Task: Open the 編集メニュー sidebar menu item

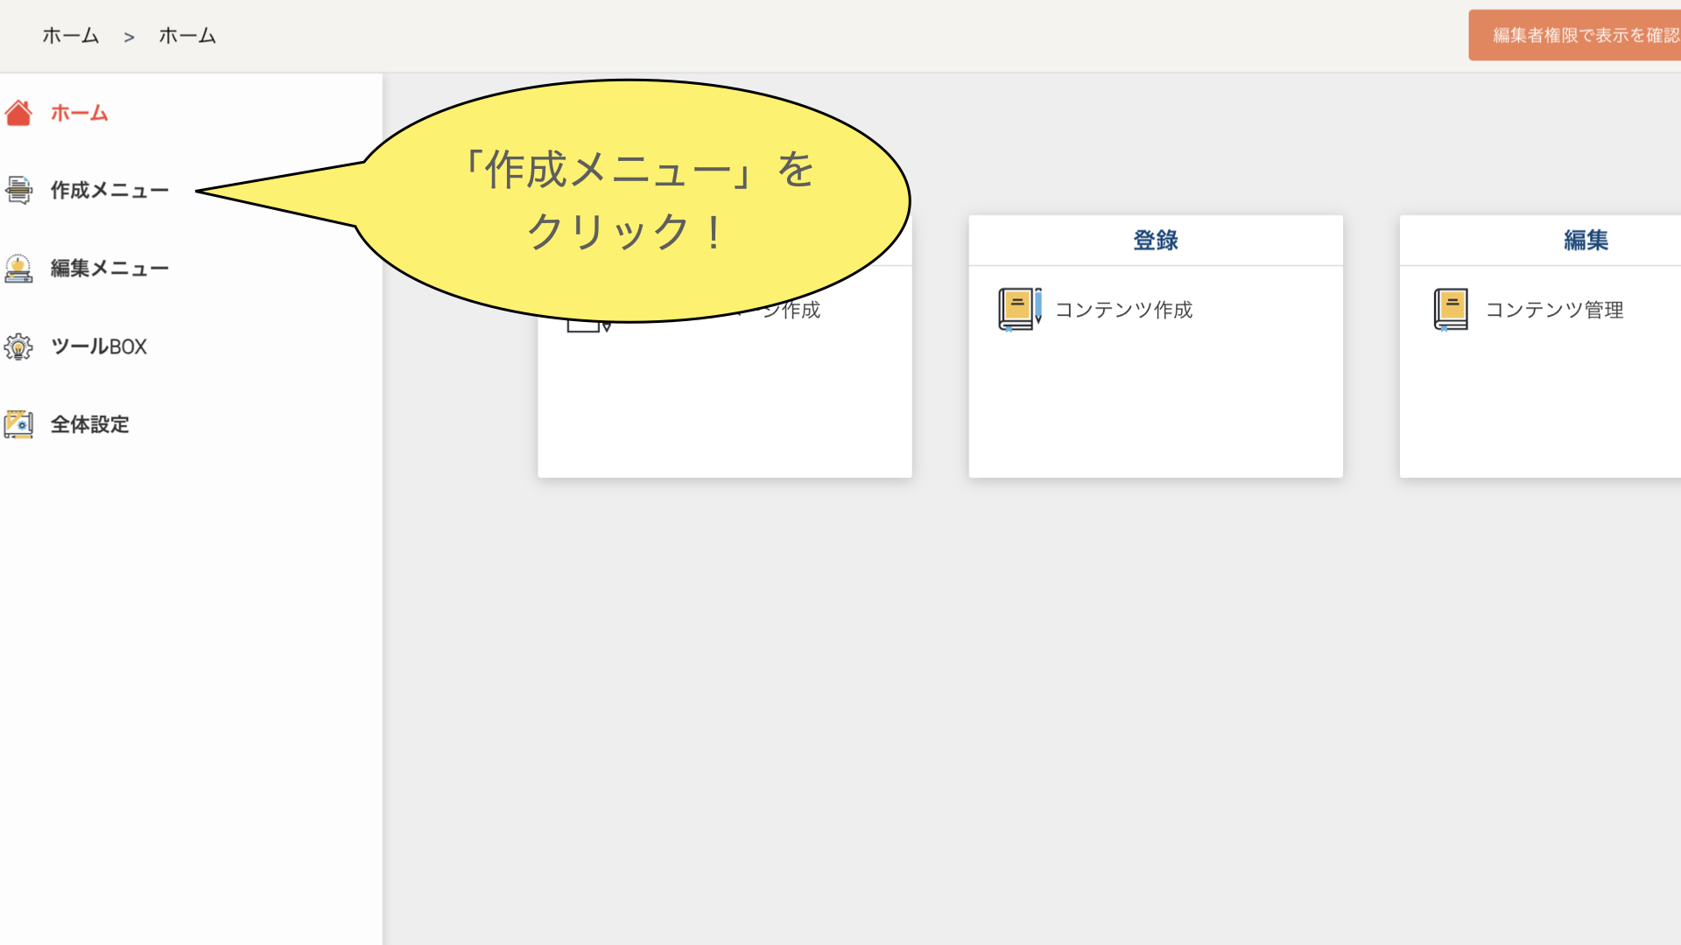Action: pos(109,268)
